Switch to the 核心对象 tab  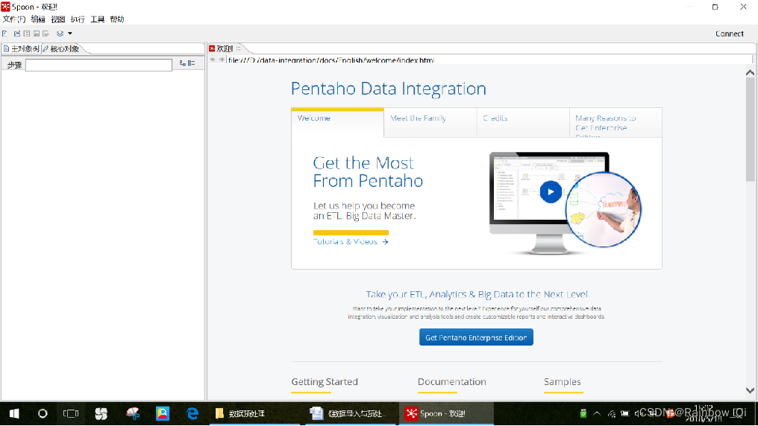[x=61, y=48]
